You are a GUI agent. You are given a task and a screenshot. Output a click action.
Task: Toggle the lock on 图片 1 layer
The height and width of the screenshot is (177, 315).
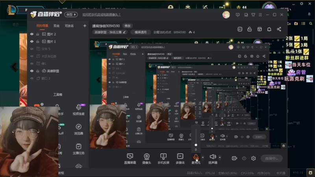click(38, 42)
